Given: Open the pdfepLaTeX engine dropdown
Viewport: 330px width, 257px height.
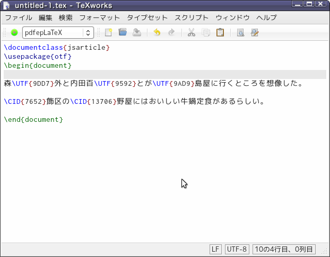Looking at the screenshot, I should (58, 32).
